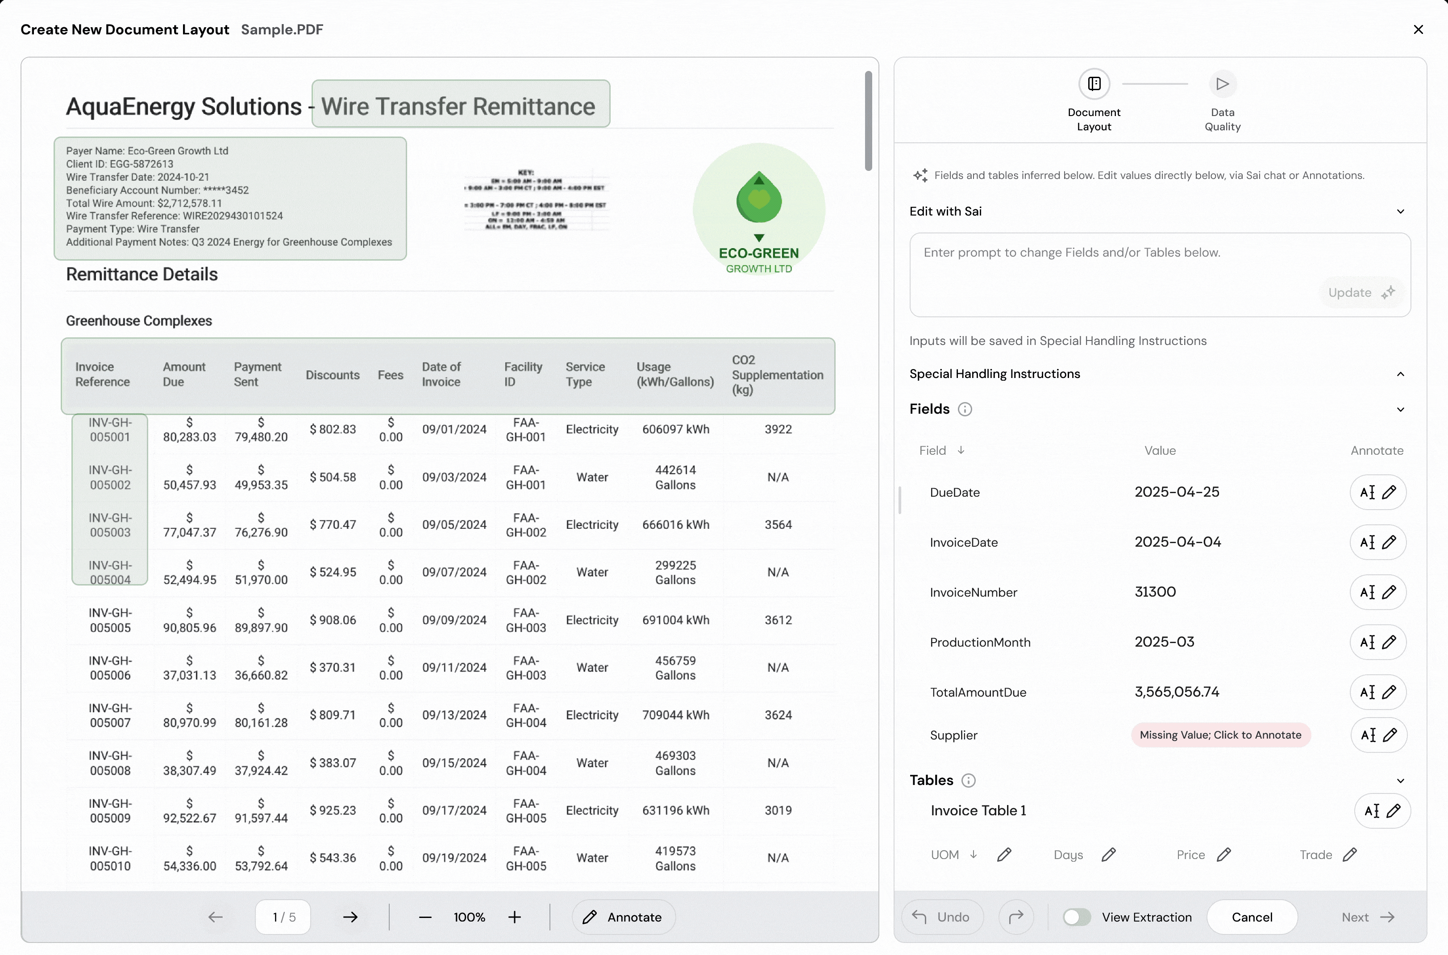Click the document viewer's vertical scrollbar
The image size is (1448, 955).
868,121
